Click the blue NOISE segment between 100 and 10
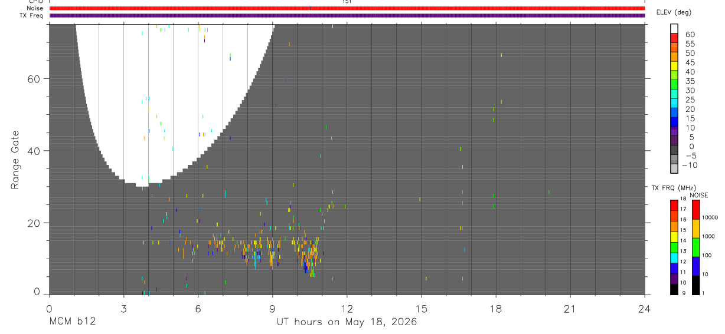725x334 pixels. [695, 266]
